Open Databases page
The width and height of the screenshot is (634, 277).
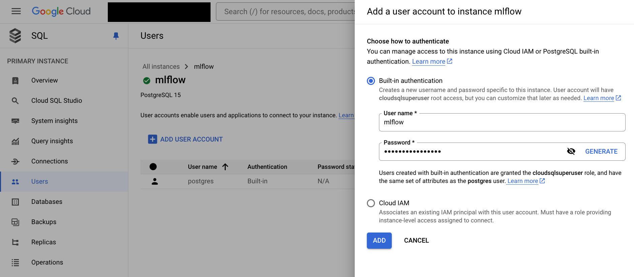pyautogui.click(x=64, y=202)
